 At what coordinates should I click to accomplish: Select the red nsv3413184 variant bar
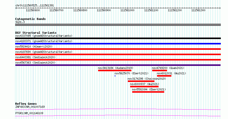tap(115, 70)
